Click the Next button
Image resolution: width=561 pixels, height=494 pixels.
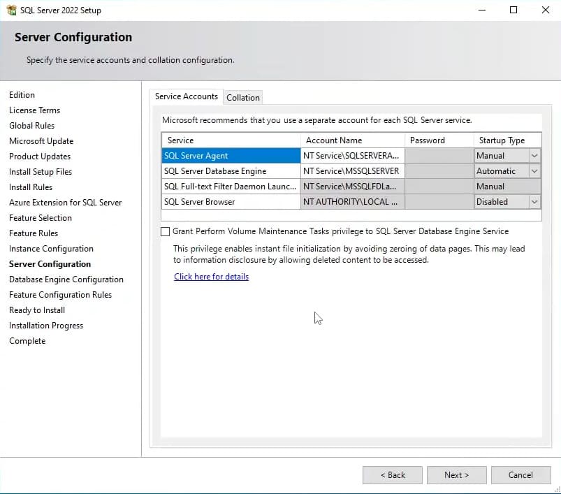(x=456, y=475)
